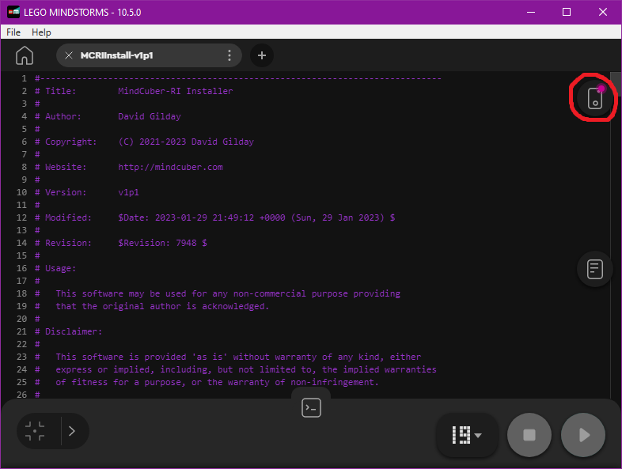Go to the Home screen icon

click(x=25, y=55)
